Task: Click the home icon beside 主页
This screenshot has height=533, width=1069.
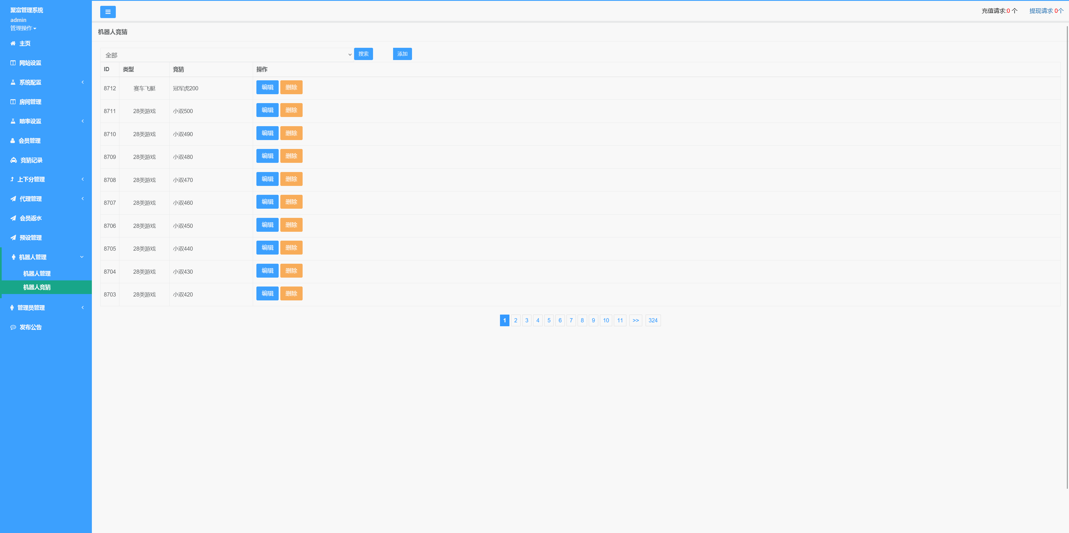Action: click(13, 43)
